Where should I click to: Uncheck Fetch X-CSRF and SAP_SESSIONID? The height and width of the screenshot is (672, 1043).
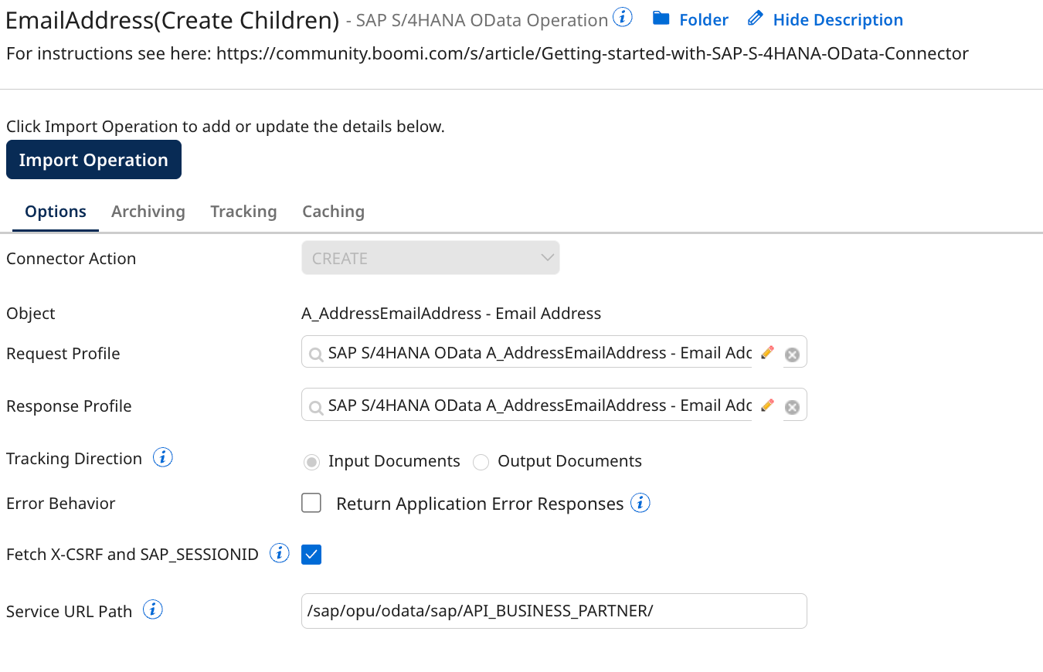point(311,554)
